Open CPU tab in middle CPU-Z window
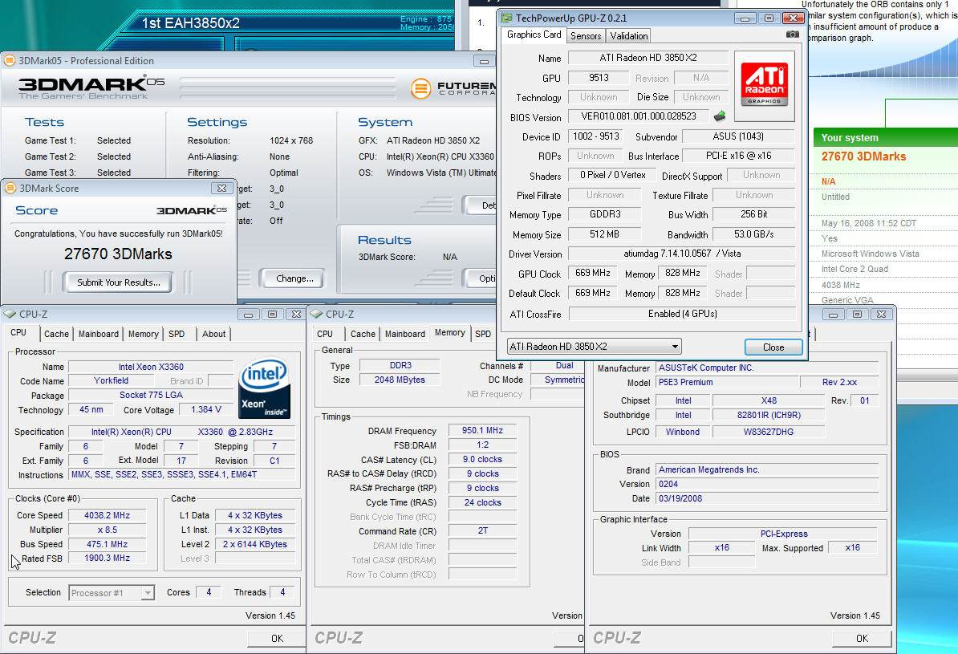958x654 pixels. point(325,334)
